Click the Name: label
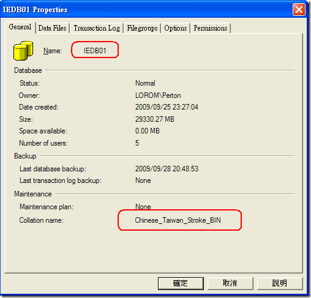This screenshot has width=311, height=298. (x=53, y=51)
